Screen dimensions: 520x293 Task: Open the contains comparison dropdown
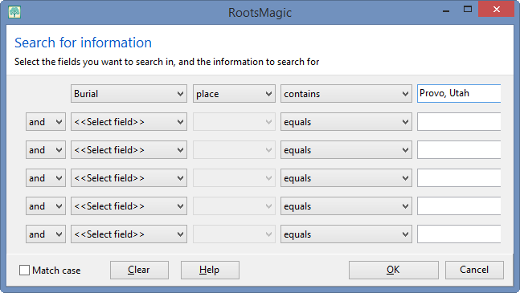[x=346, y=94]
